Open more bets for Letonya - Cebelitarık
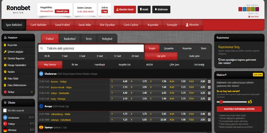The width and height of the screenshot is (267, 133). pyautogui.click(x=209, y=120)
